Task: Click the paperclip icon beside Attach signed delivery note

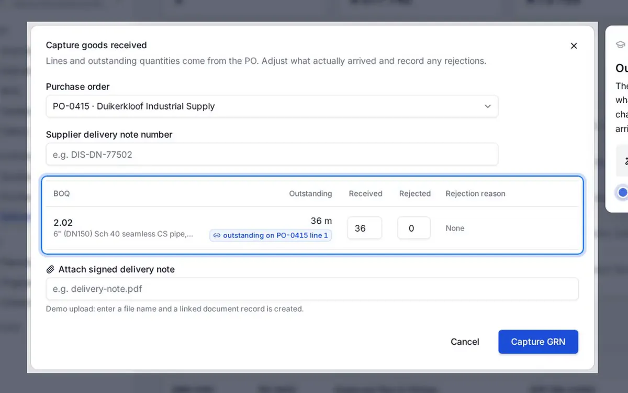Action: [50, 269]
